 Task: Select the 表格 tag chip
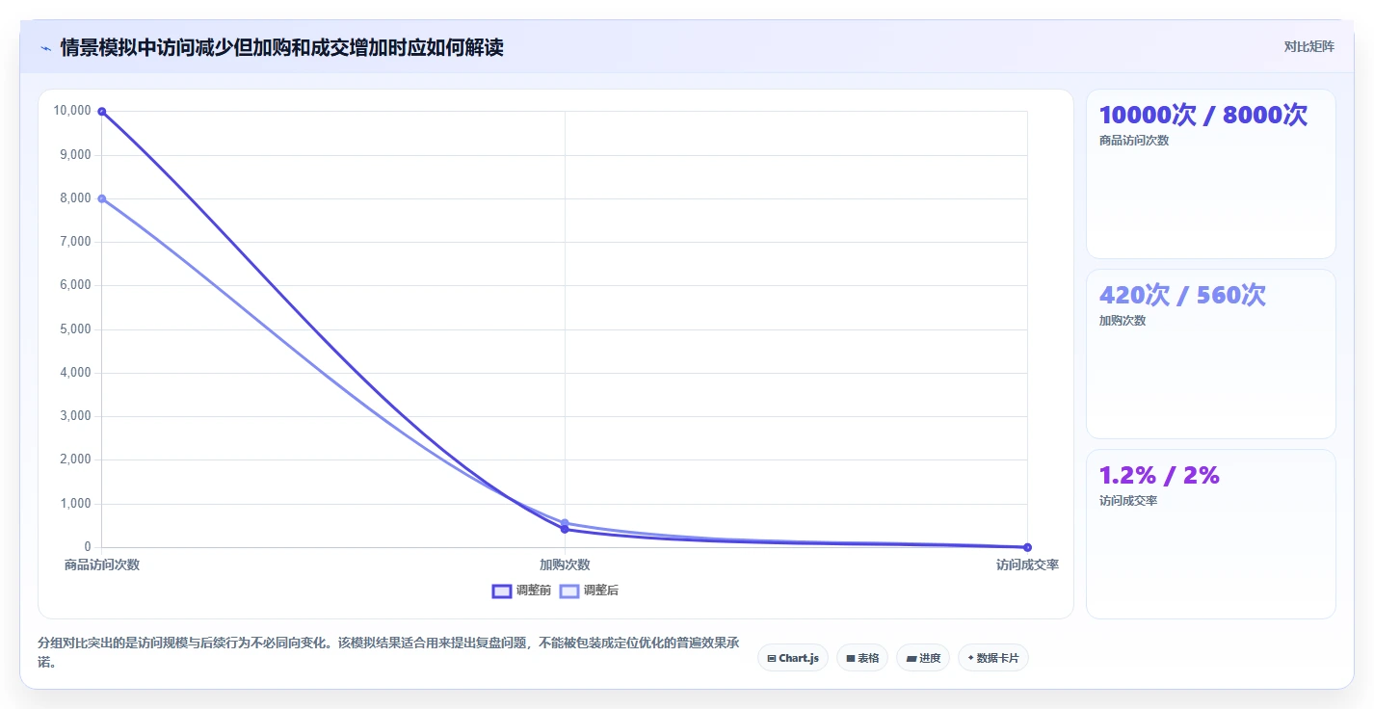point(861,658)
